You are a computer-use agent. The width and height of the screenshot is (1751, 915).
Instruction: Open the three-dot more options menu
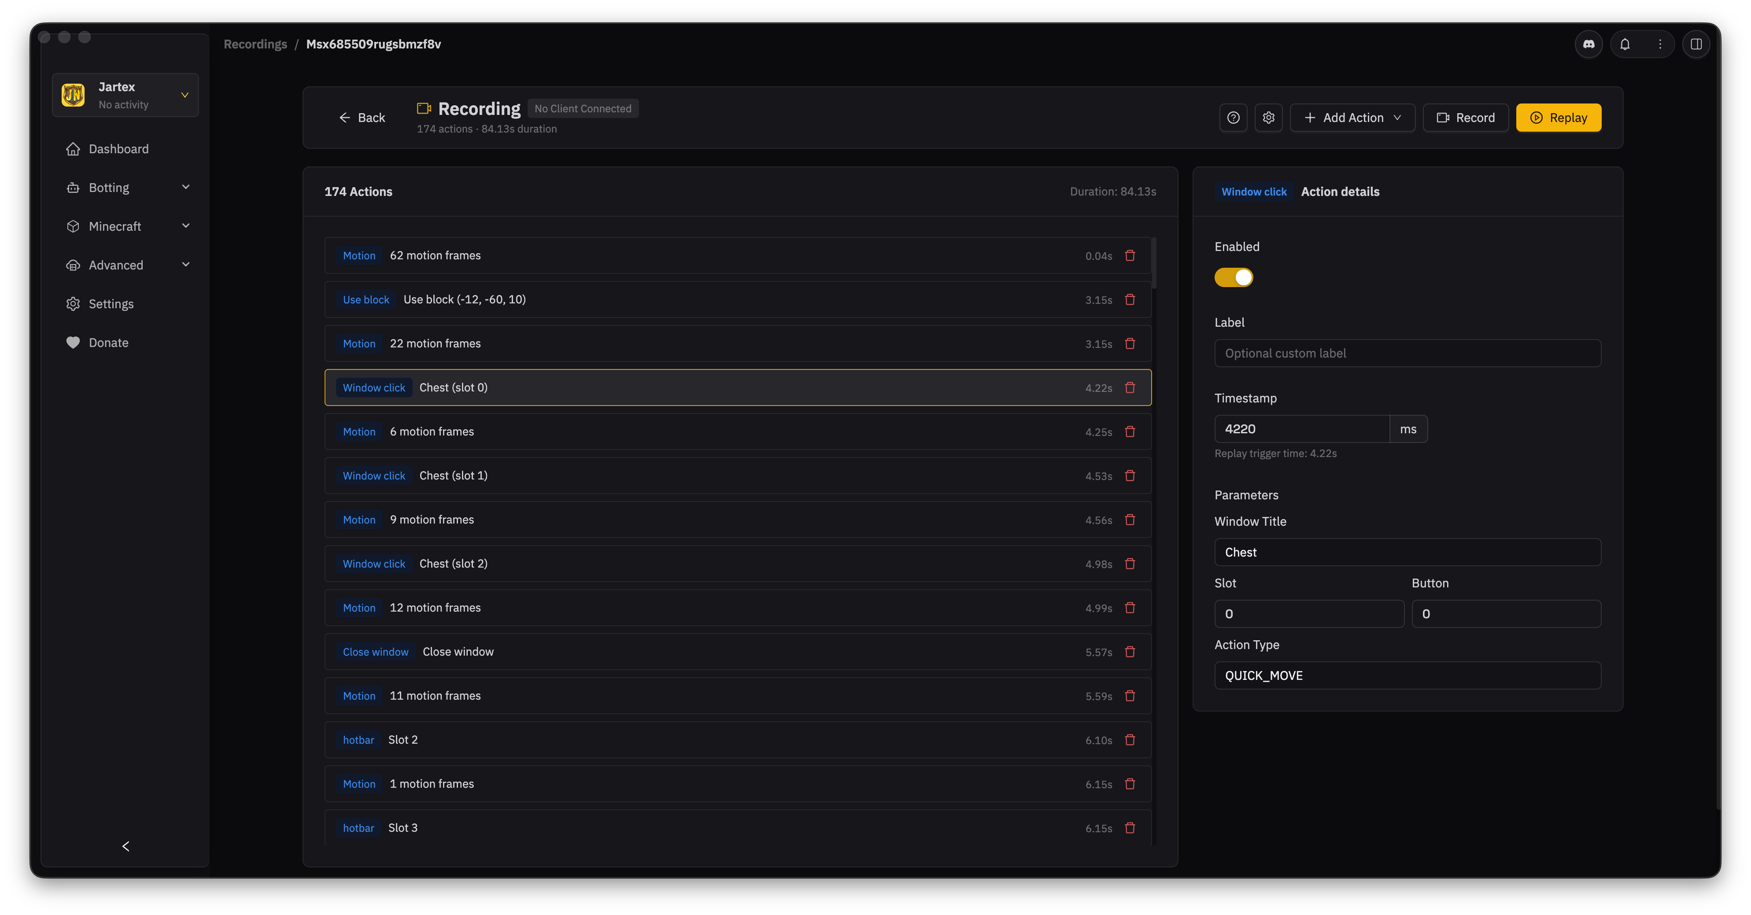pos(1660,44)
